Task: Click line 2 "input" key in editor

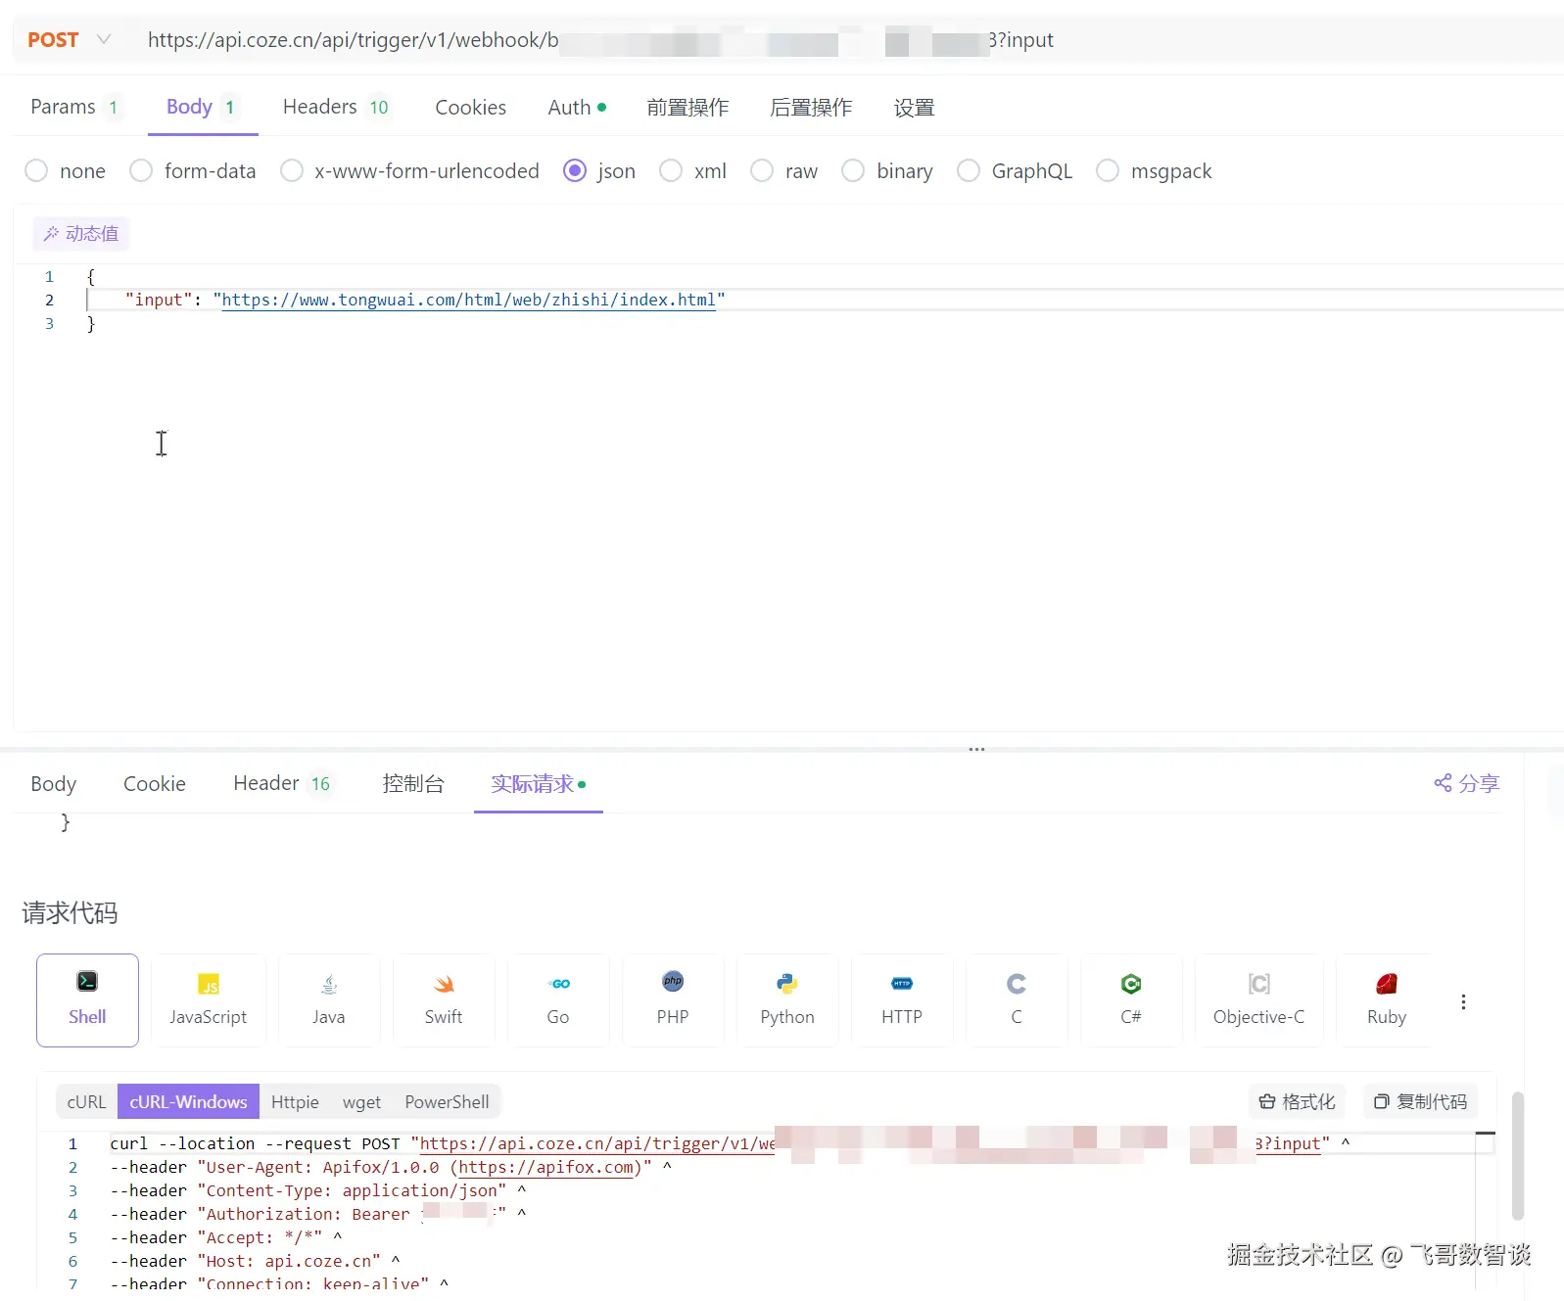Action: click(x=159, y=300)
